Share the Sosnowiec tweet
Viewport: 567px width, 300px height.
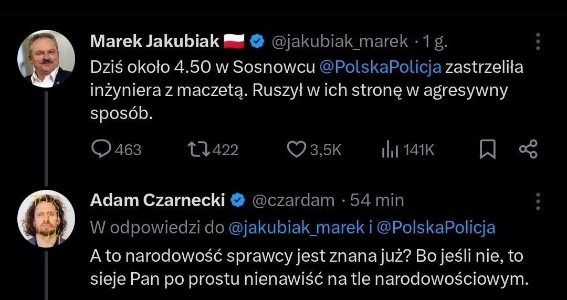click(528, 149)
